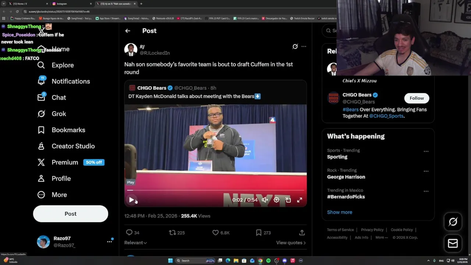Viewport: 471px width, 265px height.
Task: Play the Kayden McDonald video
Action: point(131,200)
